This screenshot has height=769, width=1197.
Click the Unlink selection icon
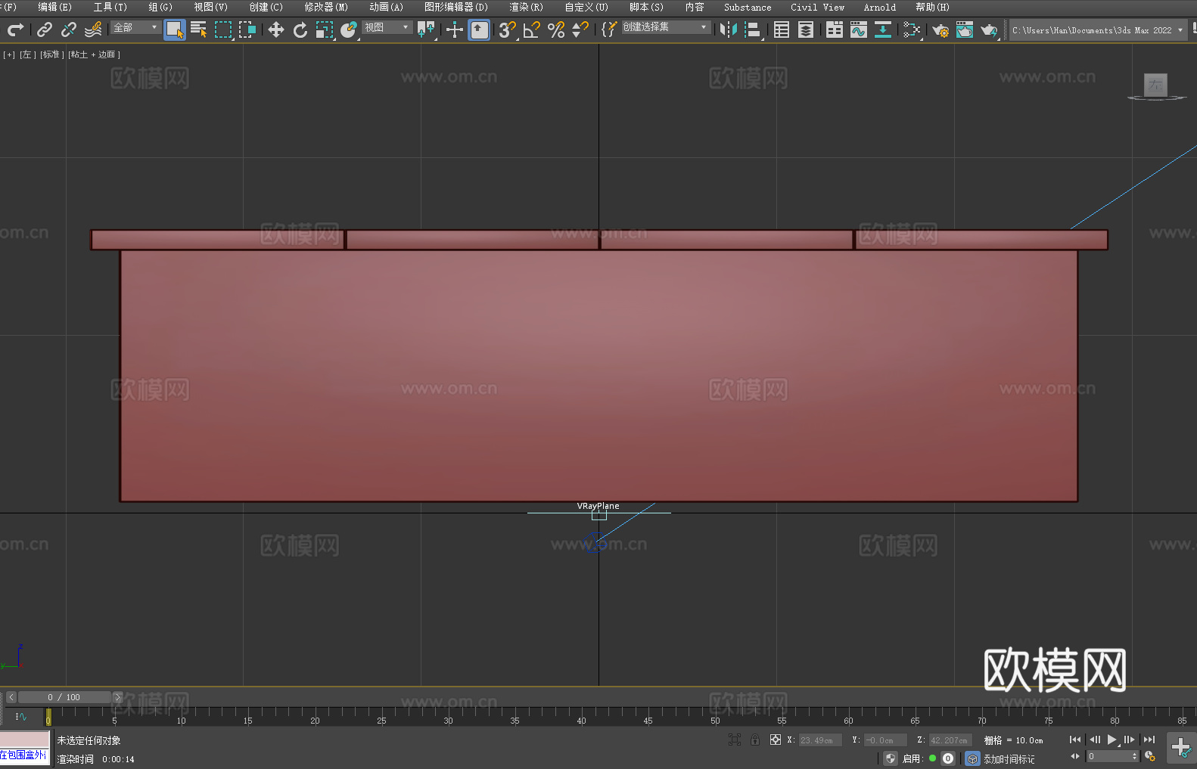tap(69, 29)
